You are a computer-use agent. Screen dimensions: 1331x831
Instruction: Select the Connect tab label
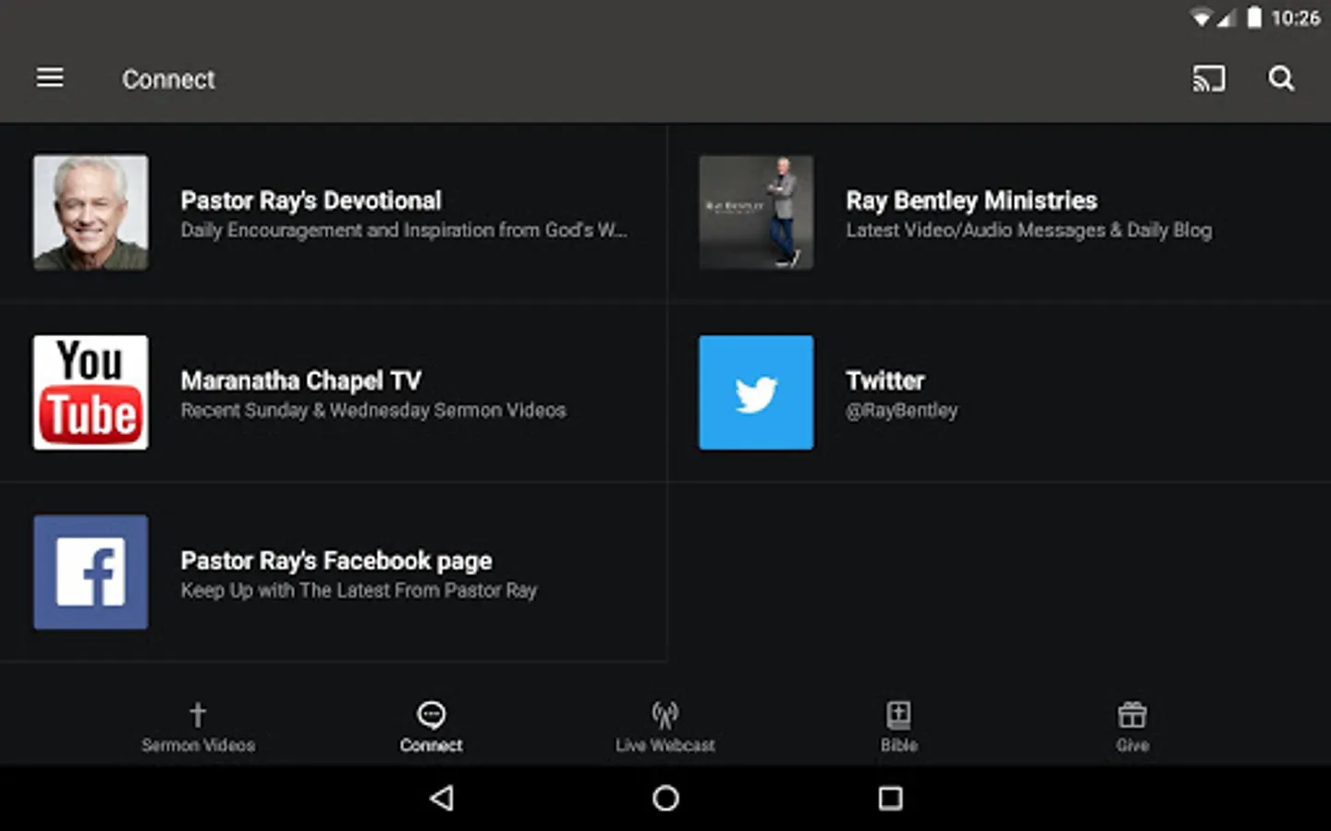432,745
